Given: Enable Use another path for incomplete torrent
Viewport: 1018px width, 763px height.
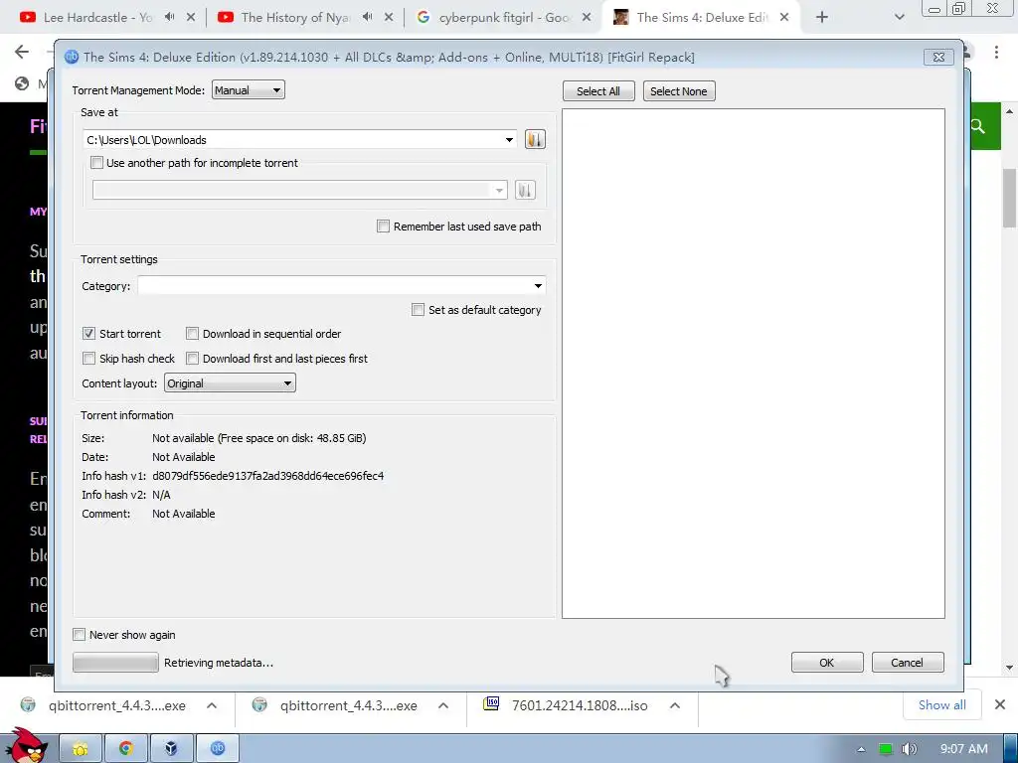Looking at the screenshot, I should (x=96, y=163).
